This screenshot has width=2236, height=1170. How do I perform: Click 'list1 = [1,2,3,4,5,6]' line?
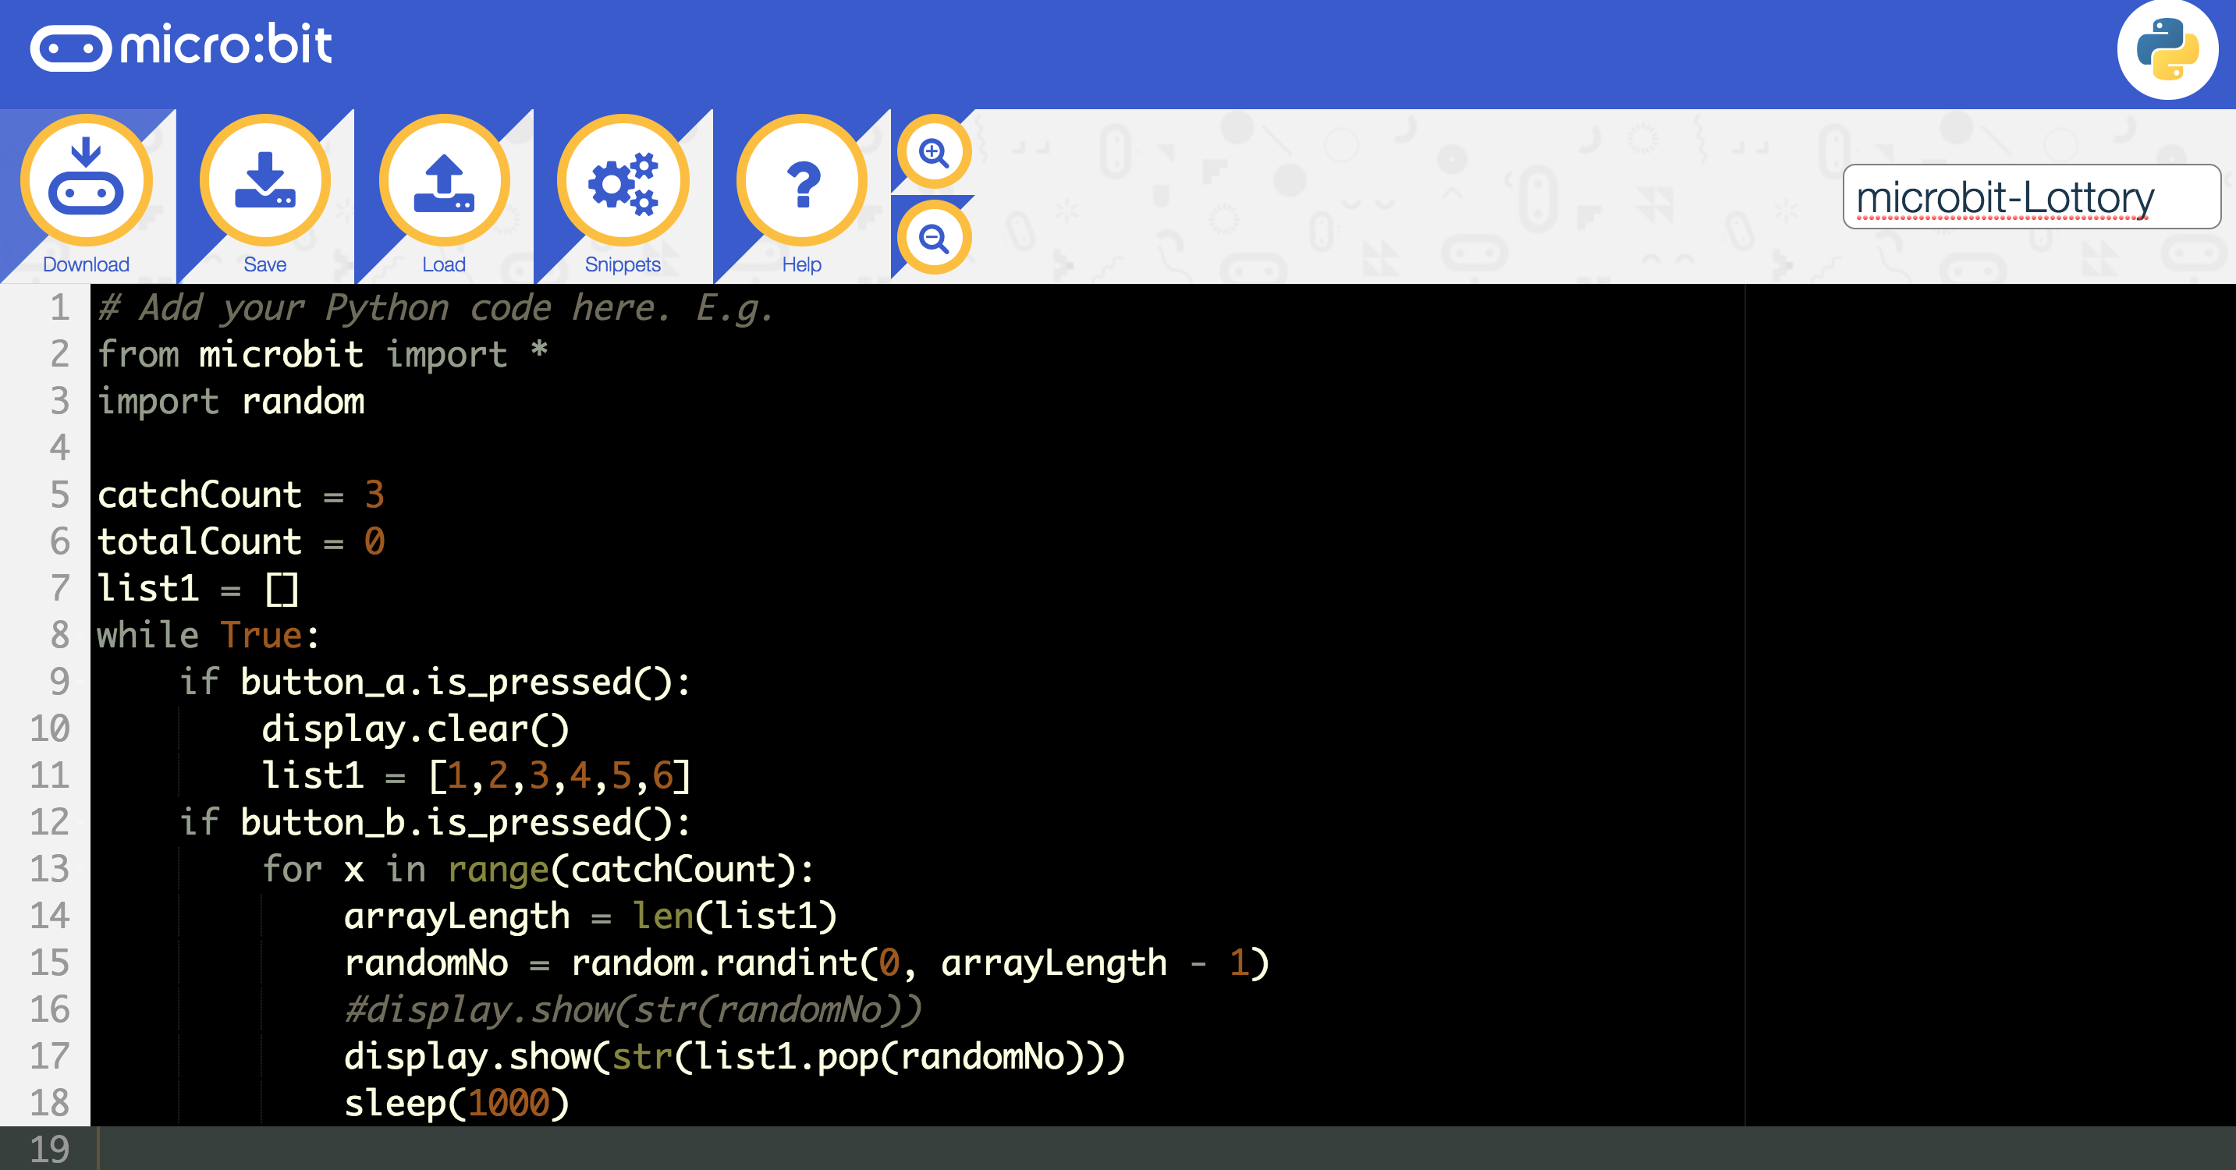pyautogui.click(x=477, y=776)
